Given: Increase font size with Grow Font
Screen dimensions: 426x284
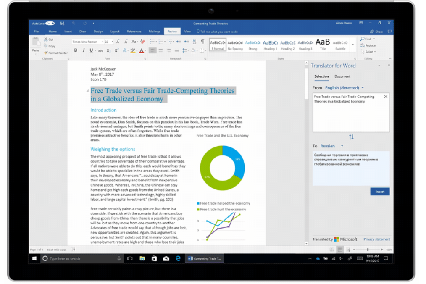Looking at the screenshot, I should 118,42.
